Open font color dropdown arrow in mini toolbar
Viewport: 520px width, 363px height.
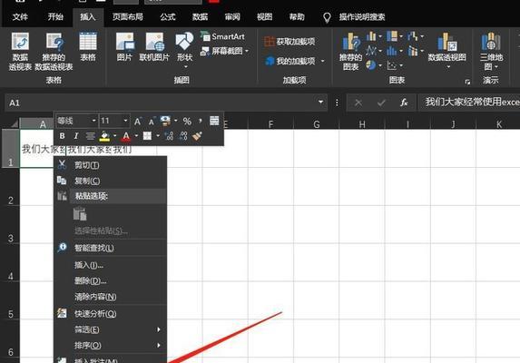[x=136, y=136]
